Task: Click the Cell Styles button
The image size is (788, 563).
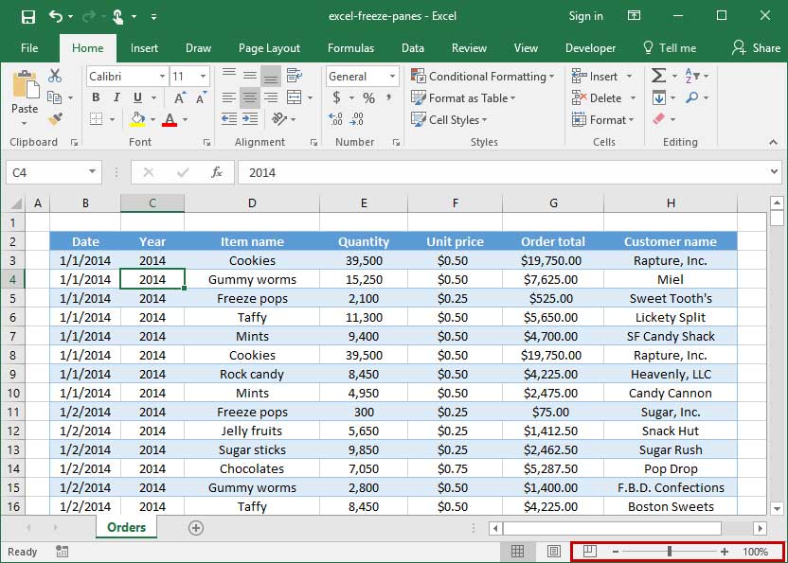Action: click(448, 119)
